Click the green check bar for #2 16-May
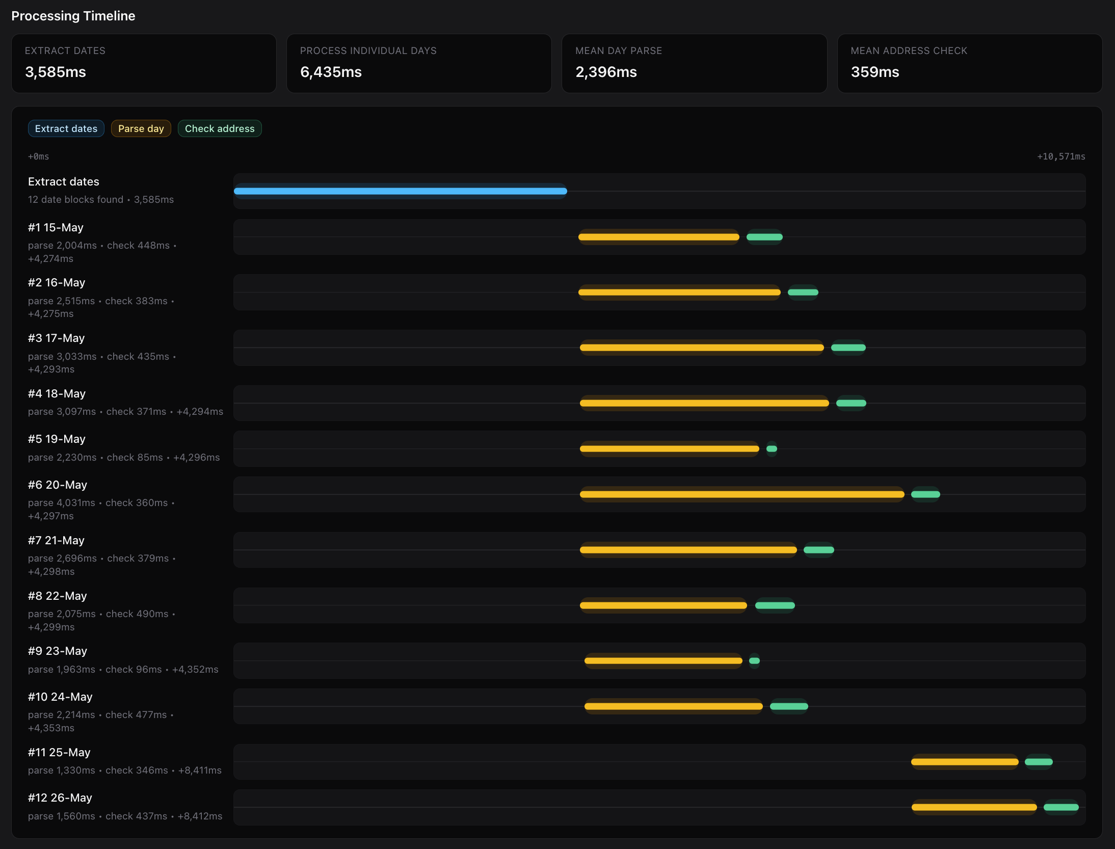This screenshot has width=1115, height=849. 803,293
